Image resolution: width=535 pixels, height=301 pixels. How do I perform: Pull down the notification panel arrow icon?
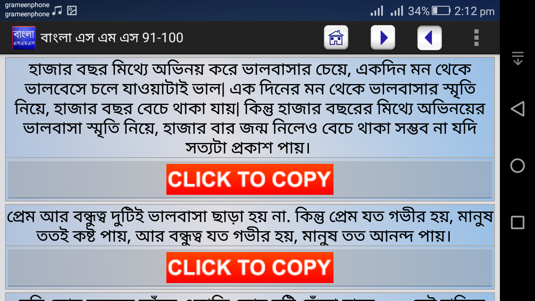pyautogui.click(x=517, y=59)
